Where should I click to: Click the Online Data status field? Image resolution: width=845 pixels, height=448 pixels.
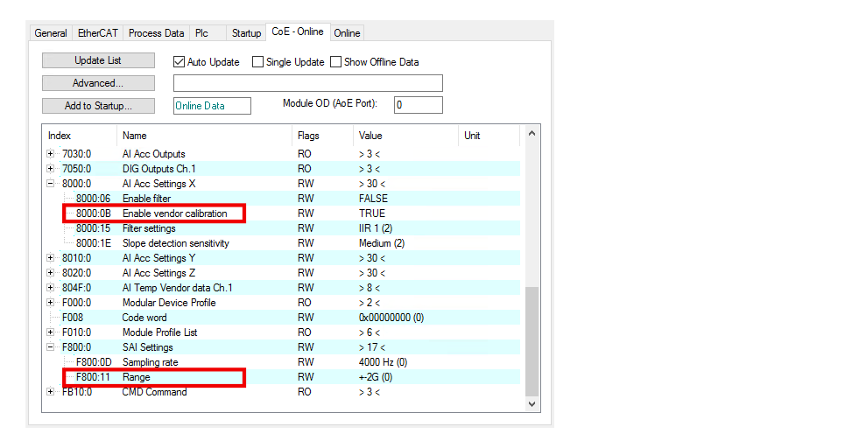(212, 106)
